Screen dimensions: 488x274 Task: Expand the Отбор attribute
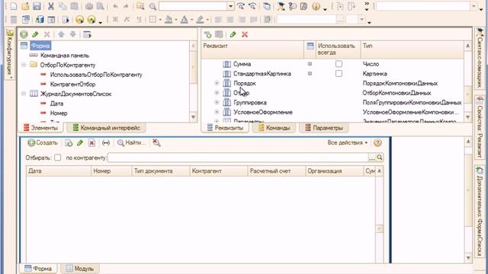pyautogui.click(x=217, y=93)
